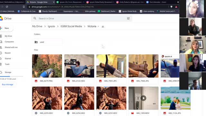Open search options filter icon
The width and height of the screenshot is (206, 116).
click(x=128, y=19)
